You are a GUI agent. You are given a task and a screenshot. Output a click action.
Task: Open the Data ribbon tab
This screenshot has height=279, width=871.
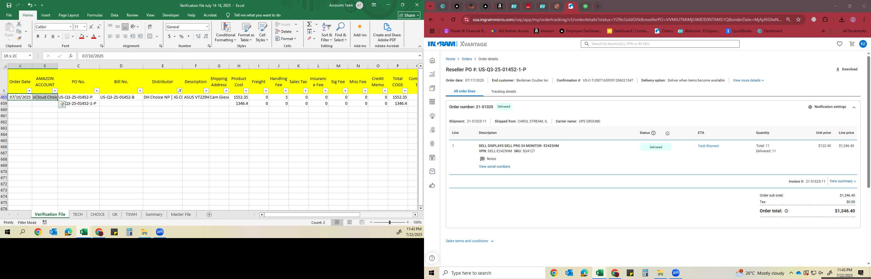coord(114,15)
